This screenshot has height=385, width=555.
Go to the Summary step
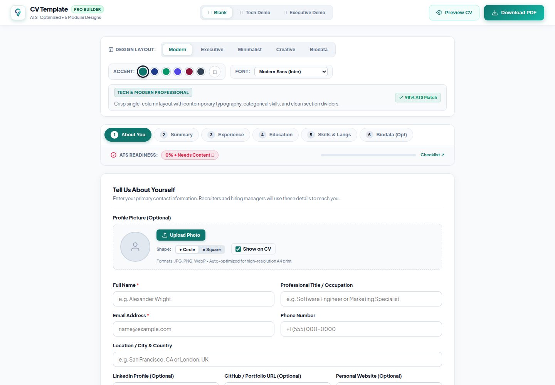[176, 135]
